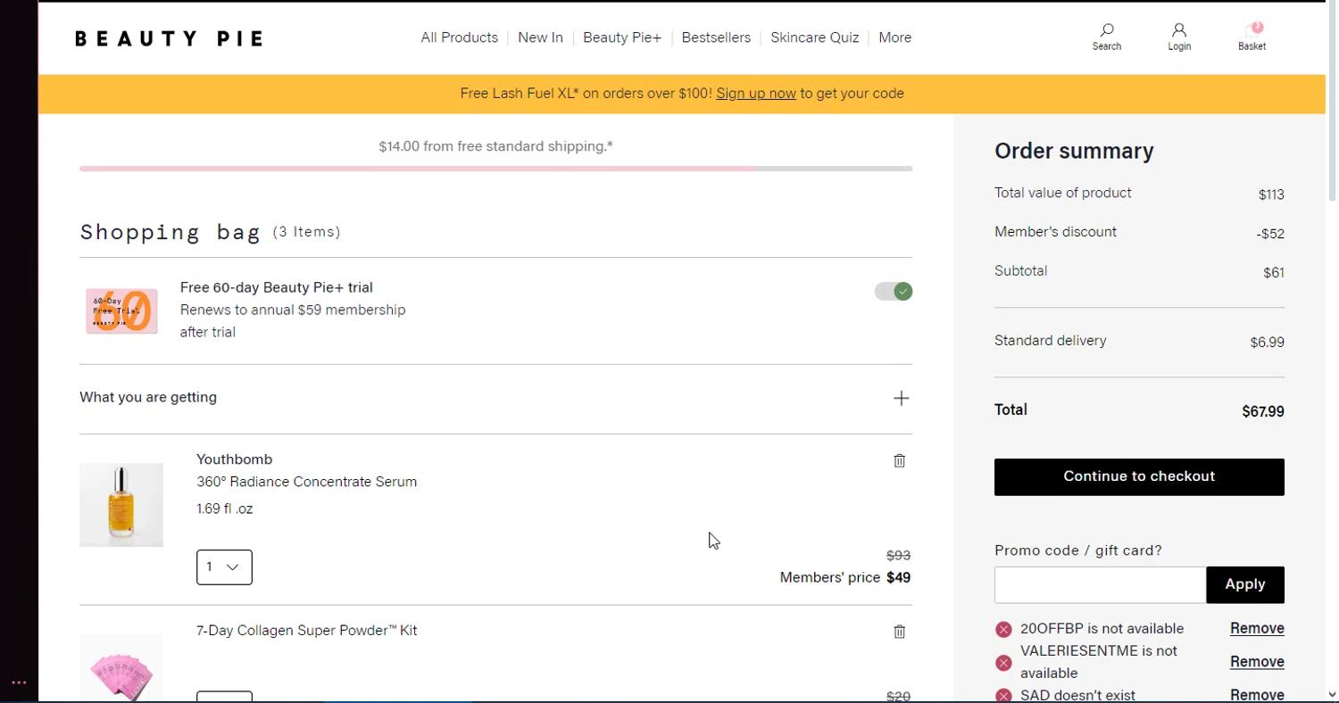Image resolution: width=1339 pixels, height=703 pixels.
Task: Open the 7-Day Collagen Super Powder Kit title
Action: click(x=306, y=631)
